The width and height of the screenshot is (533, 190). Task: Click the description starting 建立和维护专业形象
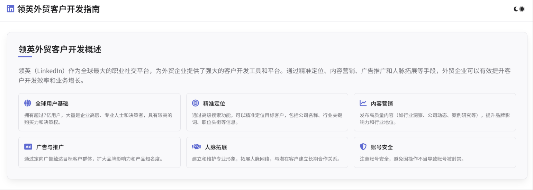point(266,159)
